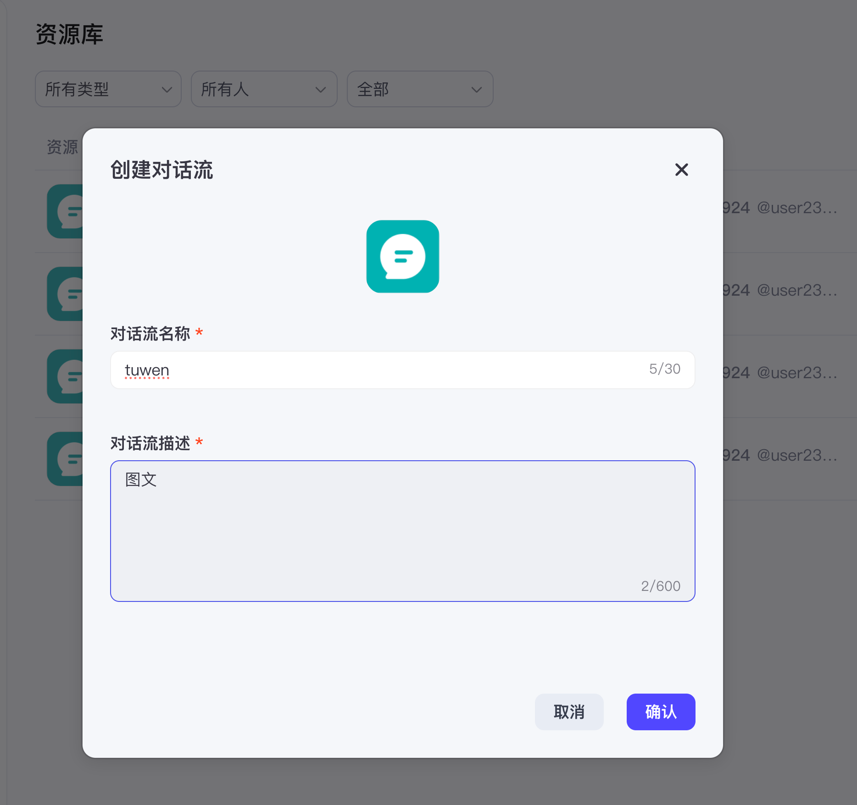Open the 所有类型 dropdown

(108, 89)
